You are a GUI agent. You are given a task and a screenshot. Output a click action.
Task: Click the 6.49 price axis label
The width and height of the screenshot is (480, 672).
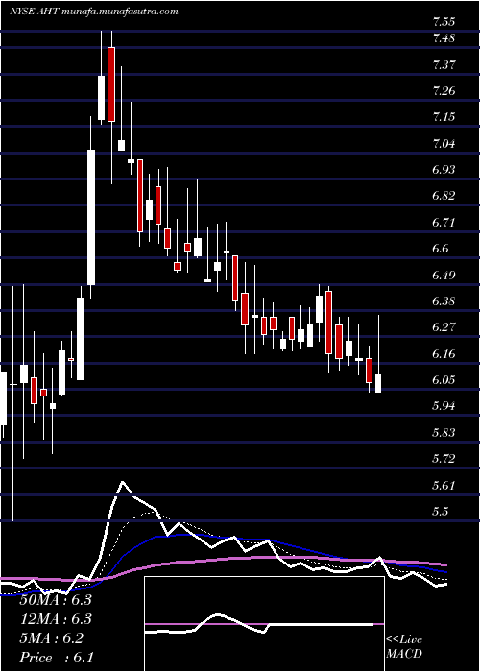pyautogui.click(x=444, y=276)
